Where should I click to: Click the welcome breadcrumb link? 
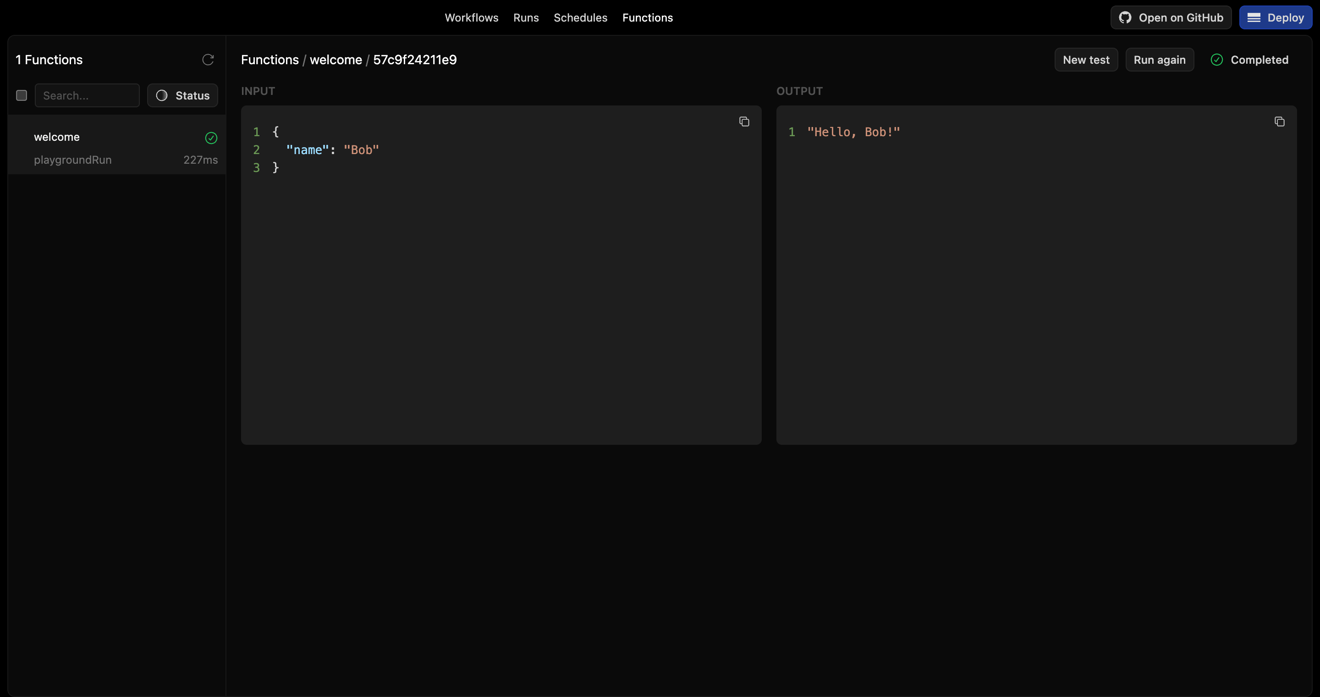click(x=335, y=60)
